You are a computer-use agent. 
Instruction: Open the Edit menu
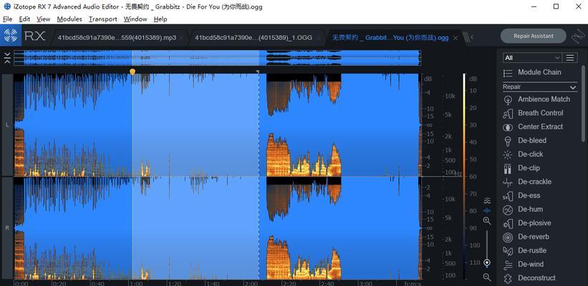[24, 19]
